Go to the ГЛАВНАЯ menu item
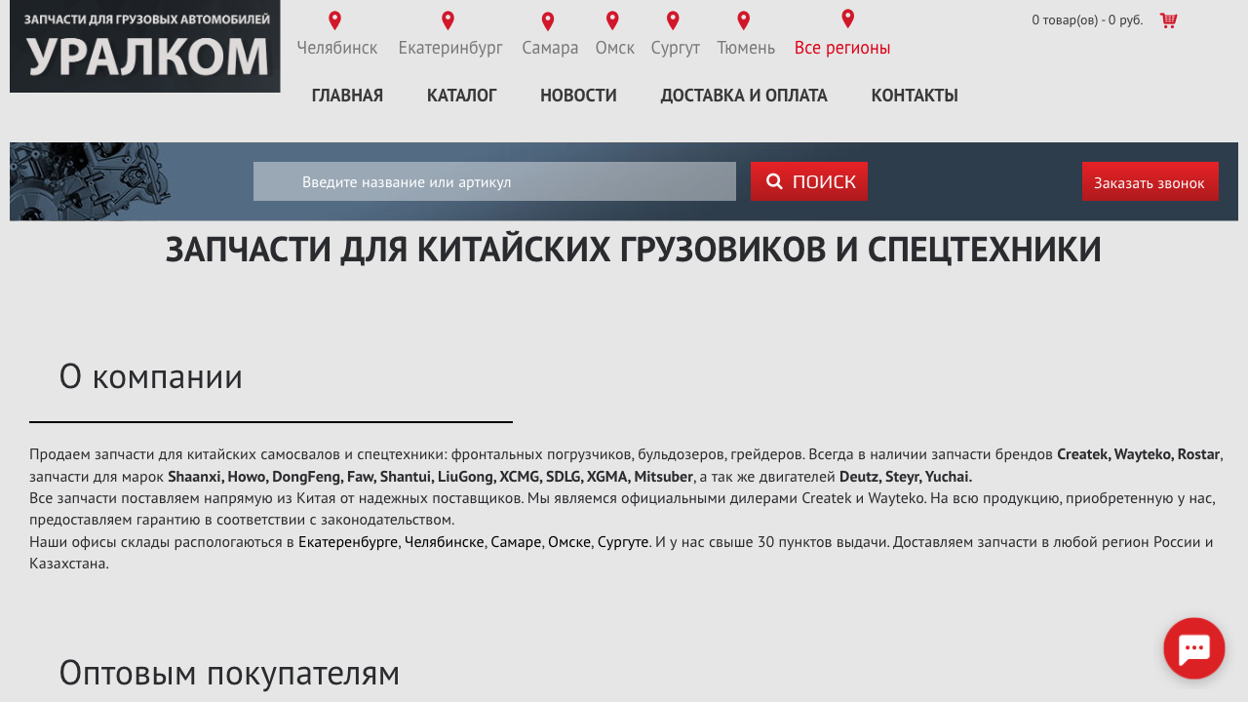 click(347, 96)
